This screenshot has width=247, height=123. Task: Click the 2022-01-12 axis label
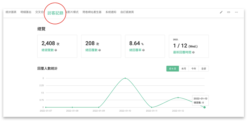178,111
